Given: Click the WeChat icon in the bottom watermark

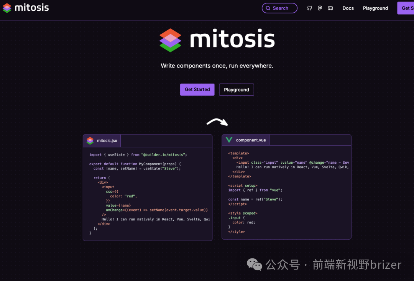Looking at the screenshot, I should [x=254, y=265].
